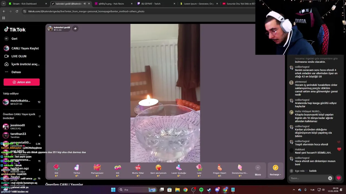The image size is (346, 194).
Task: Tap the heart like button in chat
Action: point(339,178)
